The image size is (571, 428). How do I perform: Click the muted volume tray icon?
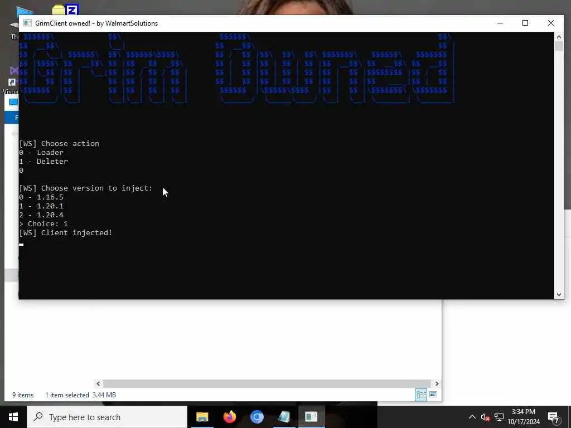pos(485,417)
